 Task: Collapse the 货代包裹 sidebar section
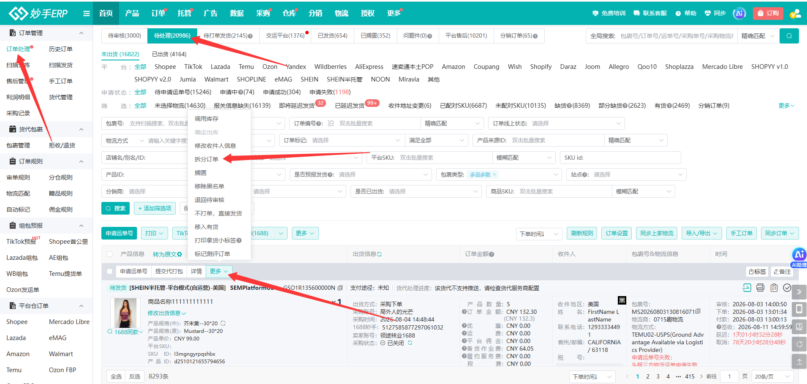click(81, 129)
